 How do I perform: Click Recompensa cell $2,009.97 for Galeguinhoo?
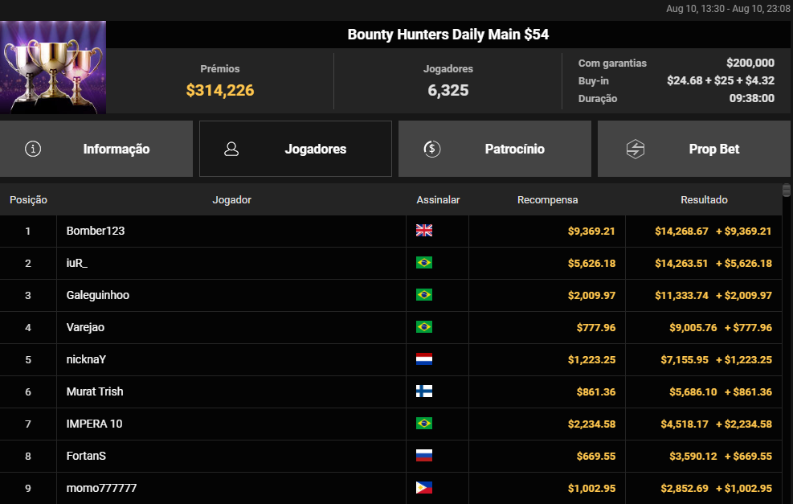[591, 296]
